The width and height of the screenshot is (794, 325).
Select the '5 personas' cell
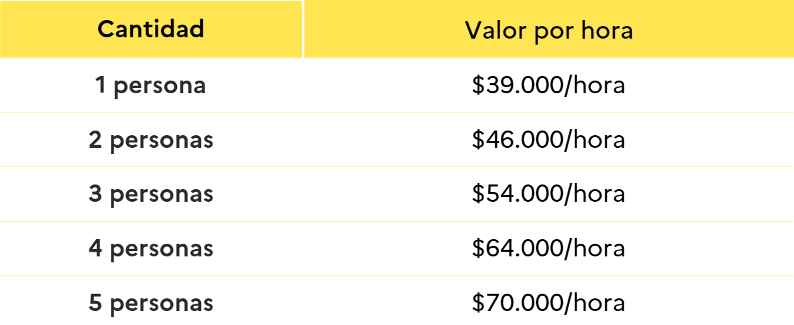pyautogui.click(x=151, y=303)
